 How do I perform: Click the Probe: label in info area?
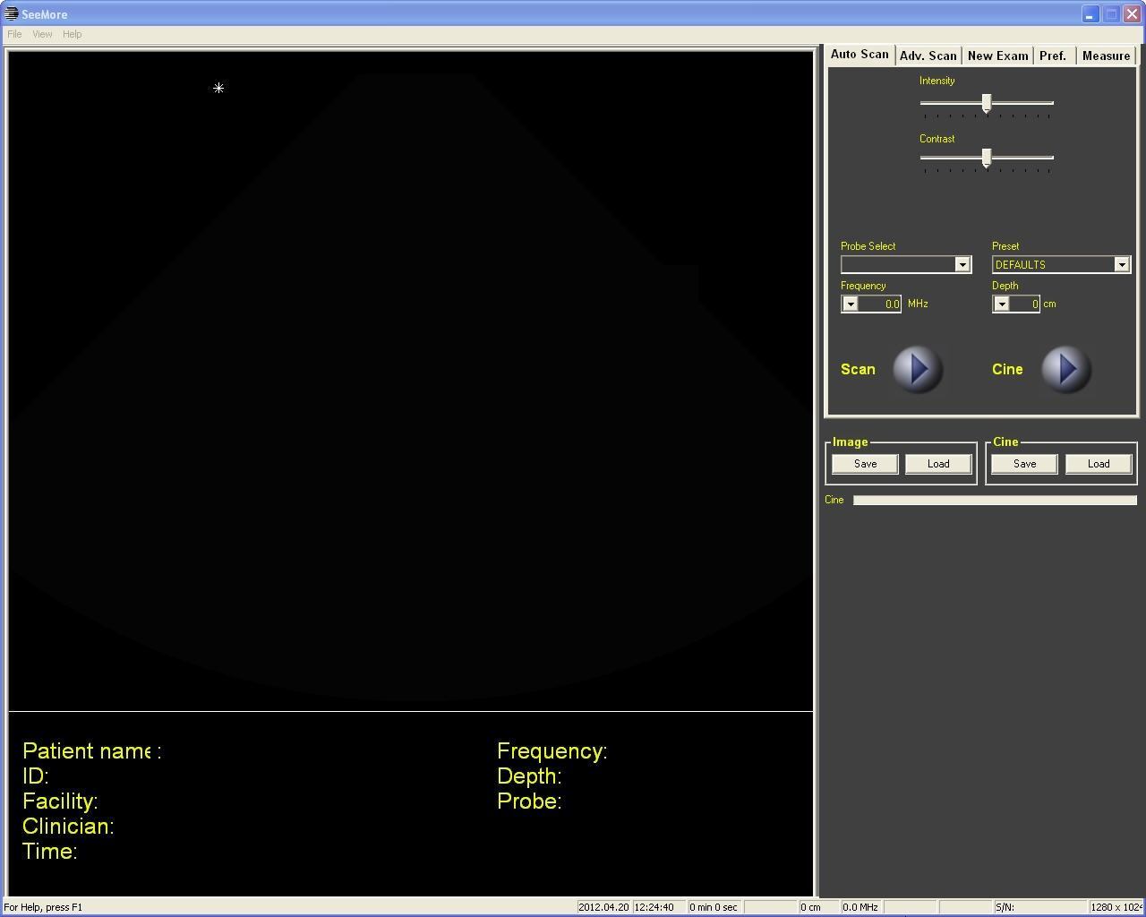529,801
